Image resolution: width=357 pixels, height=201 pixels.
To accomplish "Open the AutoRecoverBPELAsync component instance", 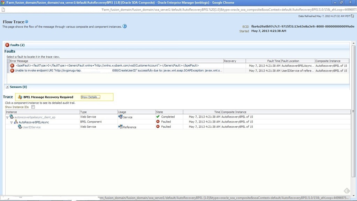I will point(33,122).
